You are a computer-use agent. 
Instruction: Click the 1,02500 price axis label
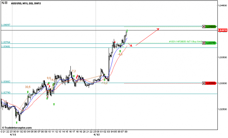coord(222,109)
